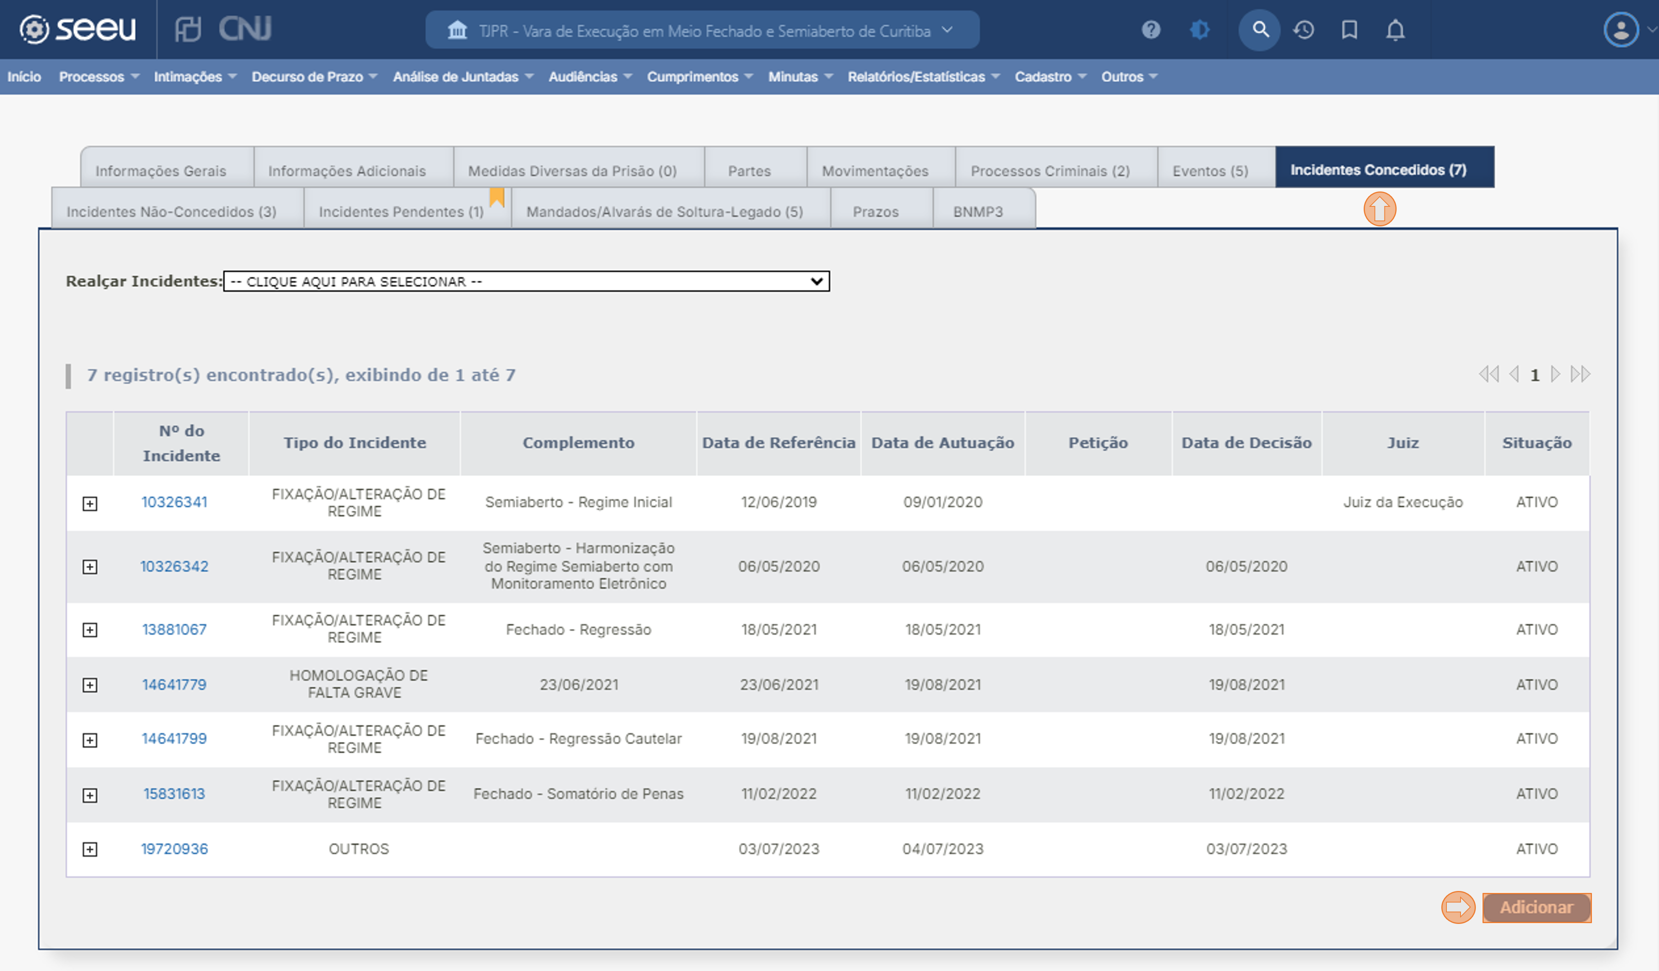This screenshot has width=1659, height=971.
Task: Click 'Fechado - Somatório de Penas' cell
Action: 578,794
